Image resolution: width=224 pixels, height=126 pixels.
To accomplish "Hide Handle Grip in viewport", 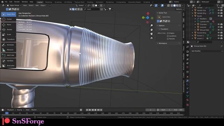I will [x=218, y=10].
